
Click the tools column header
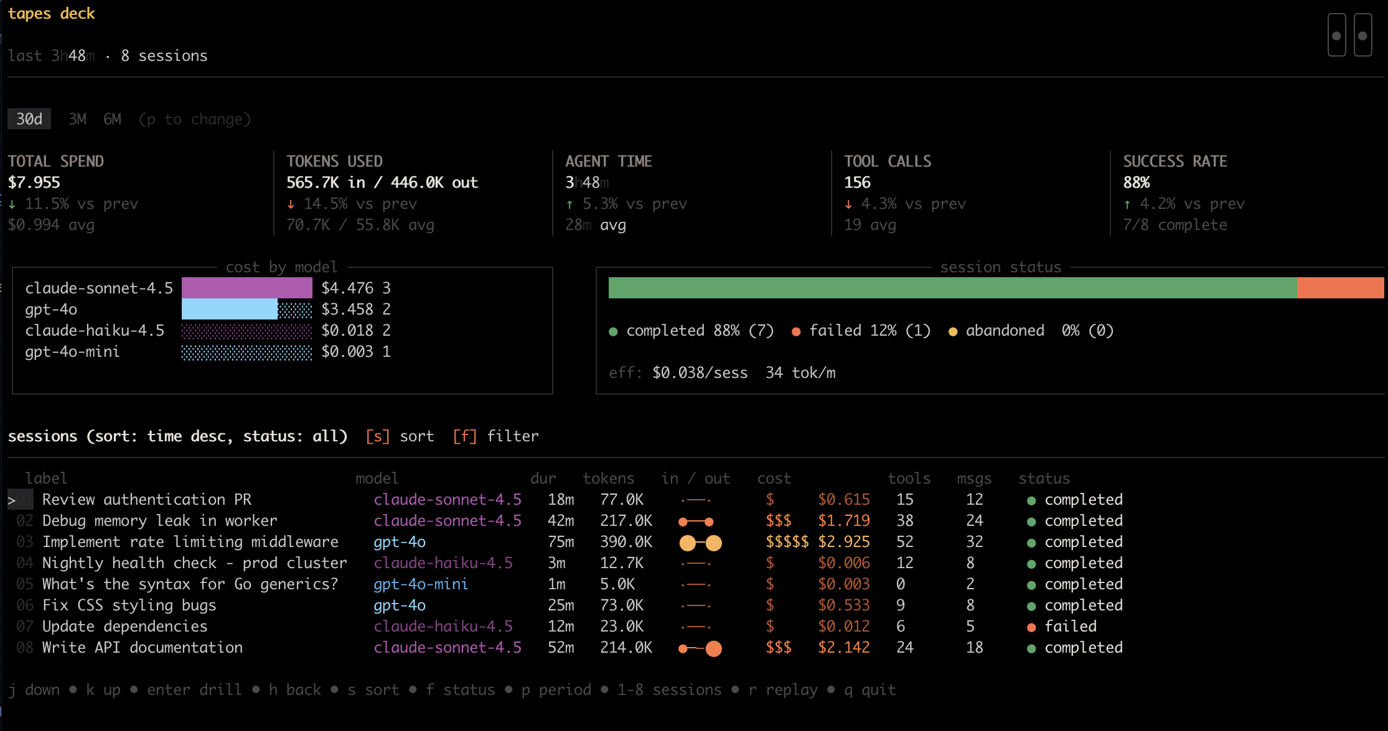909,478
